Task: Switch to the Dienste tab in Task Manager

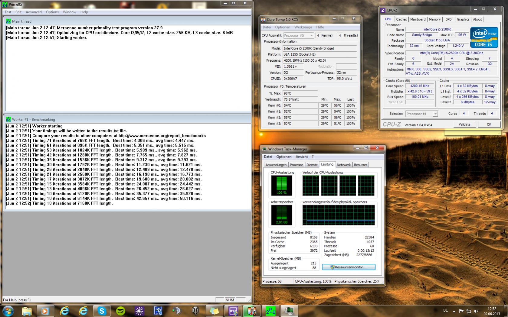Action: [312, 165]
